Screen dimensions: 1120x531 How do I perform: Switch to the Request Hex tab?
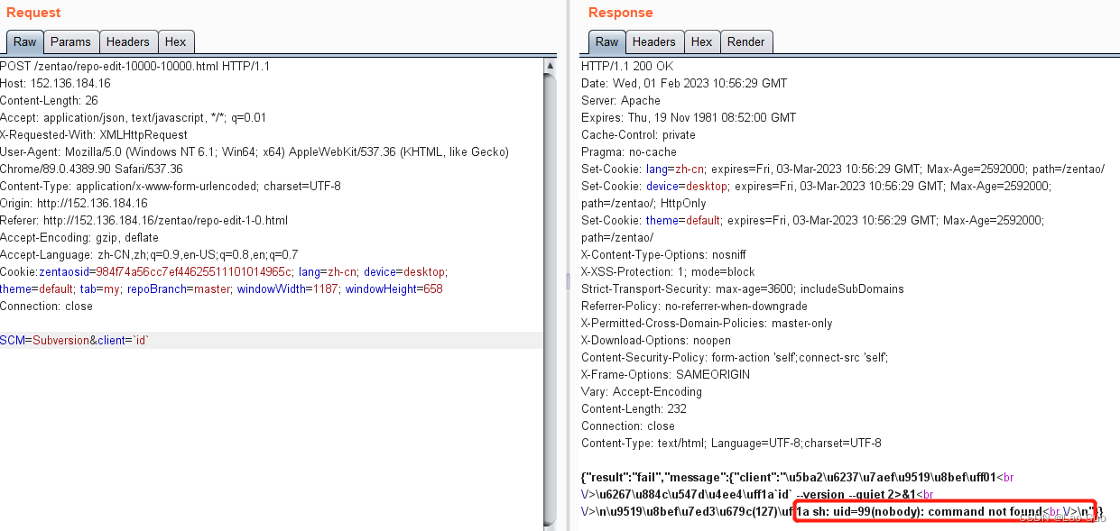175,41
